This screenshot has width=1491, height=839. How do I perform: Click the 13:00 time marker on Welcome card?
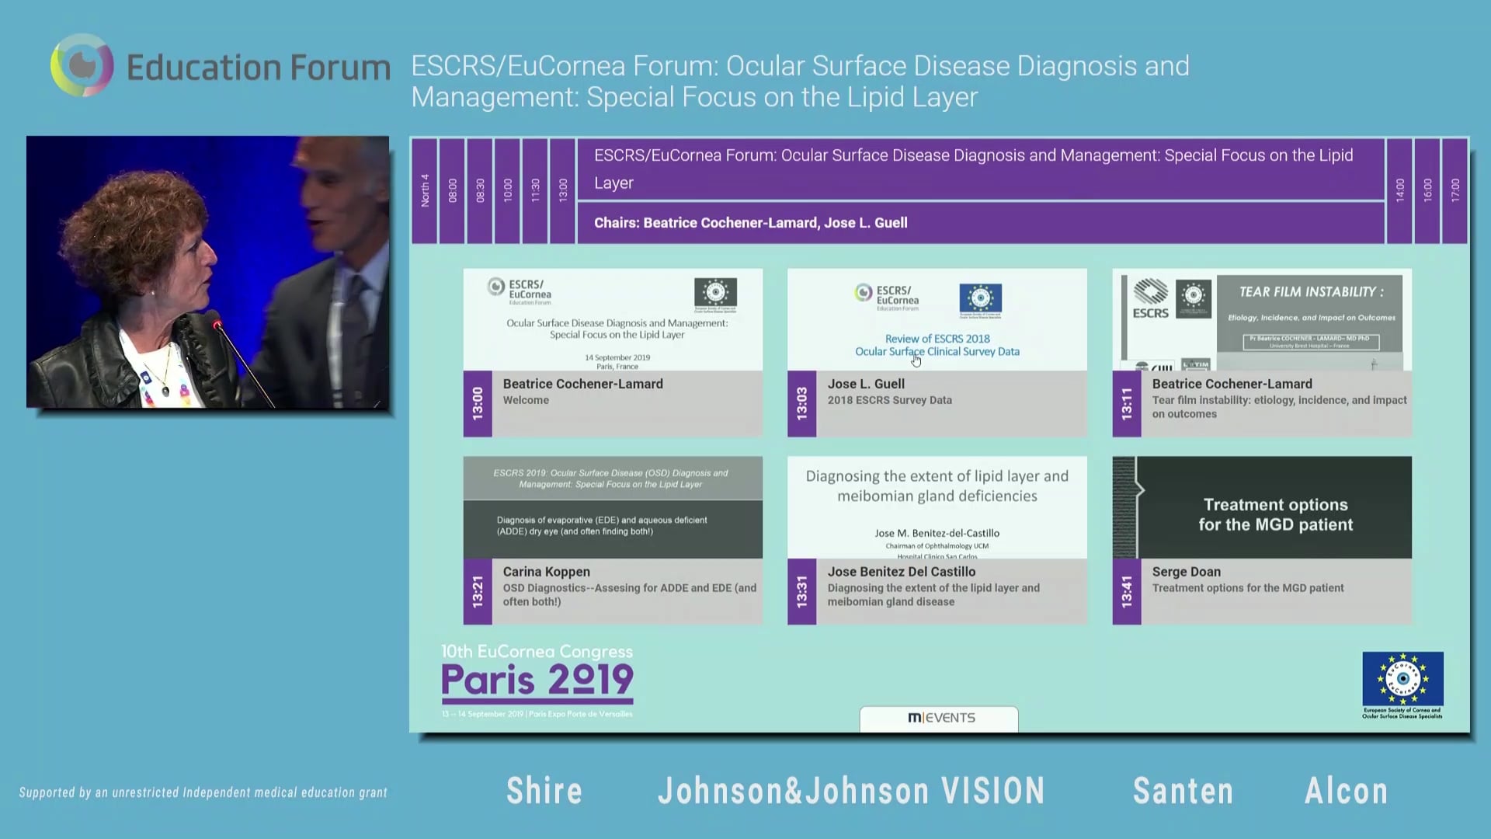[478, 403]
